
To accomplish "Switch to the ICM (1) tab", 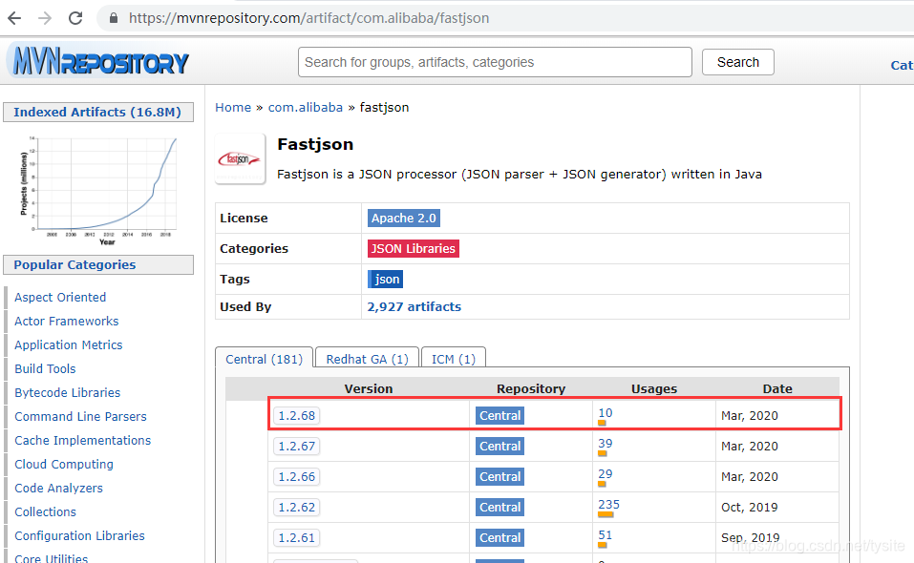I will (453, 359).
